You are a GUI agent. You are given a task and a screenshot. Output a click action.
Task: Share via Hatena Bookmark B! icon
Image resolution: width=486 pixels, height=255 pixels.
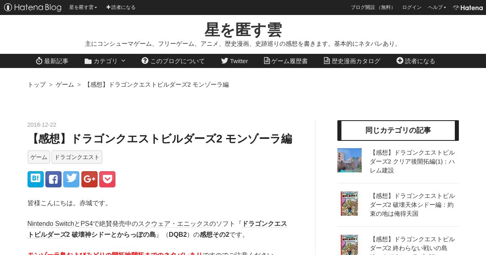pyautogui.click(x=36, y=179)
